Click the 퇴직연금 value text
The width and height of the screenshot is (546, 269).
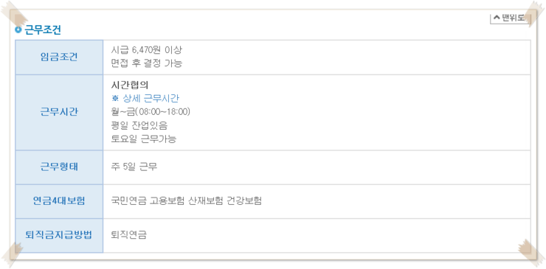pos(128,235)
